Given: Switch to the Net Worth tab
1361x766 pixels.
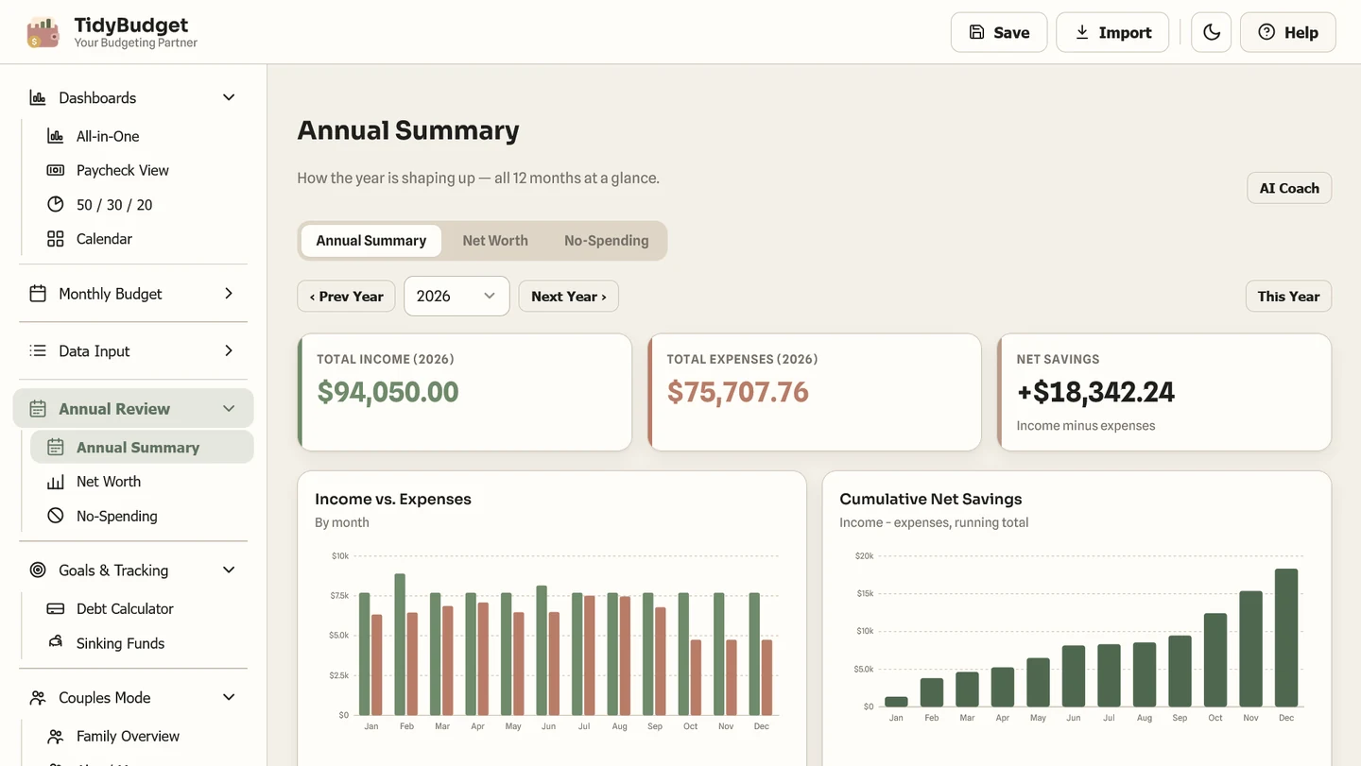Looking at the screenshot, I should [495, 241].
